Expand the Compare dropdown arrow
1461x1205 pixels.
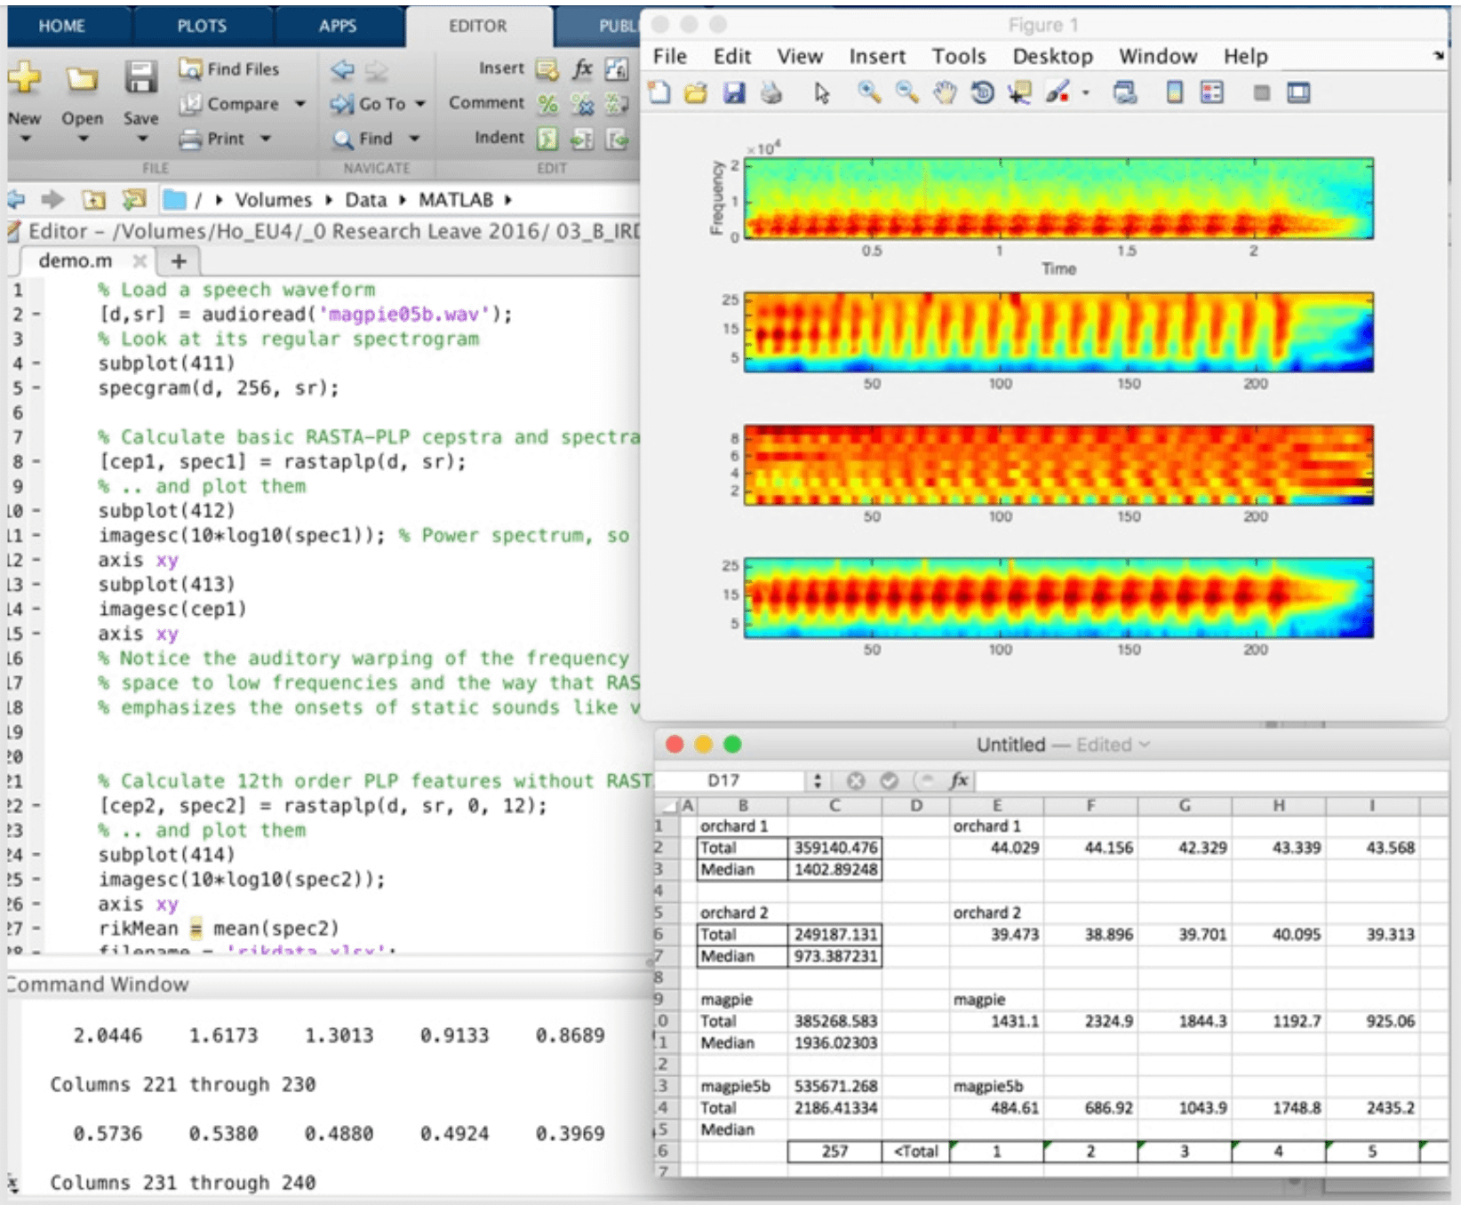300,104
